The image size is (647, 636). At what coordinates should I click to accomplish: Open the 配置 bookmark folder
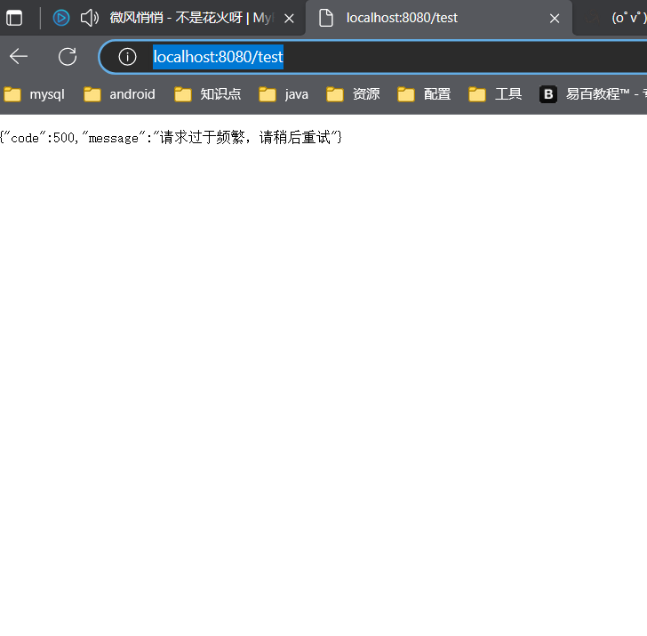pyautogui.click(x=424, y=94)
